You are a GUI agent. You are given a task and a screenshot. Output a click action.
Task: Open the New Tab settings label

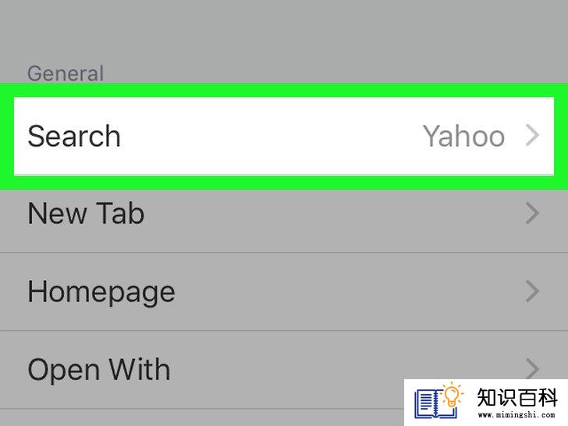pyautogui.click(x=86, y=213)
